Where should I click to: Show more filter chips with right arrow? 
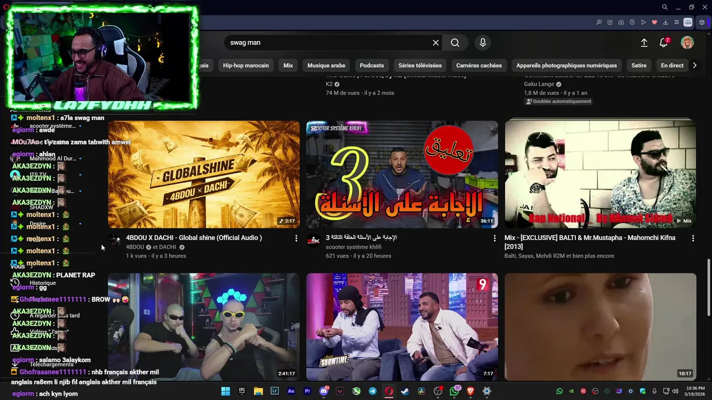coord(694,66)
